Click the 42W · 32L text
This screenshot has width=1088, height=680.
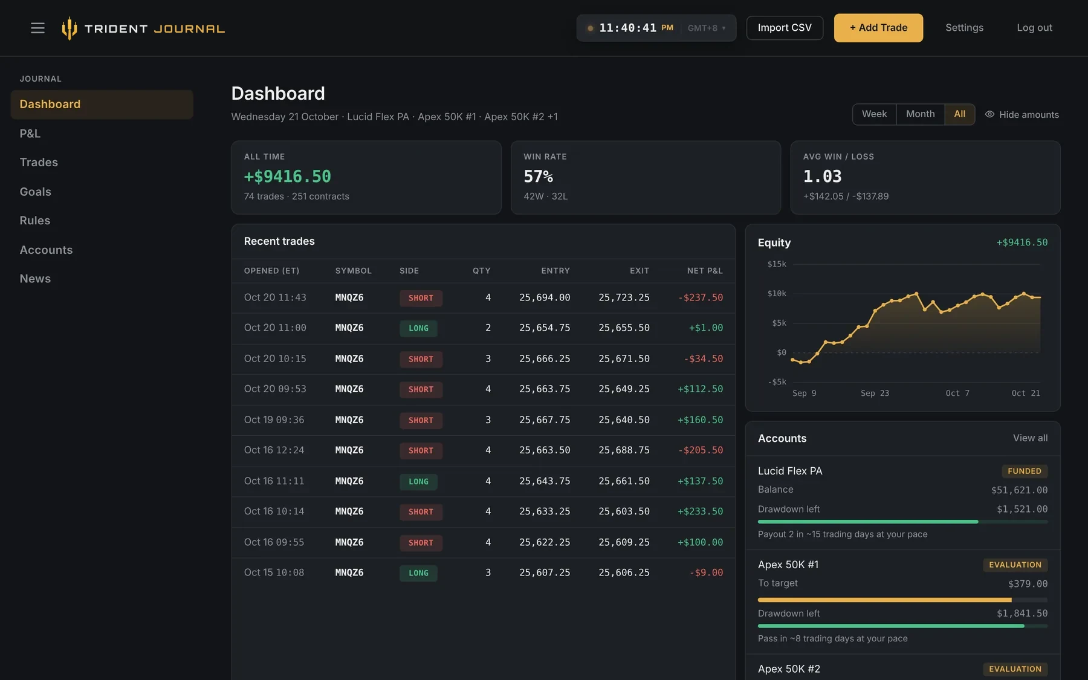tap(545, 196)
